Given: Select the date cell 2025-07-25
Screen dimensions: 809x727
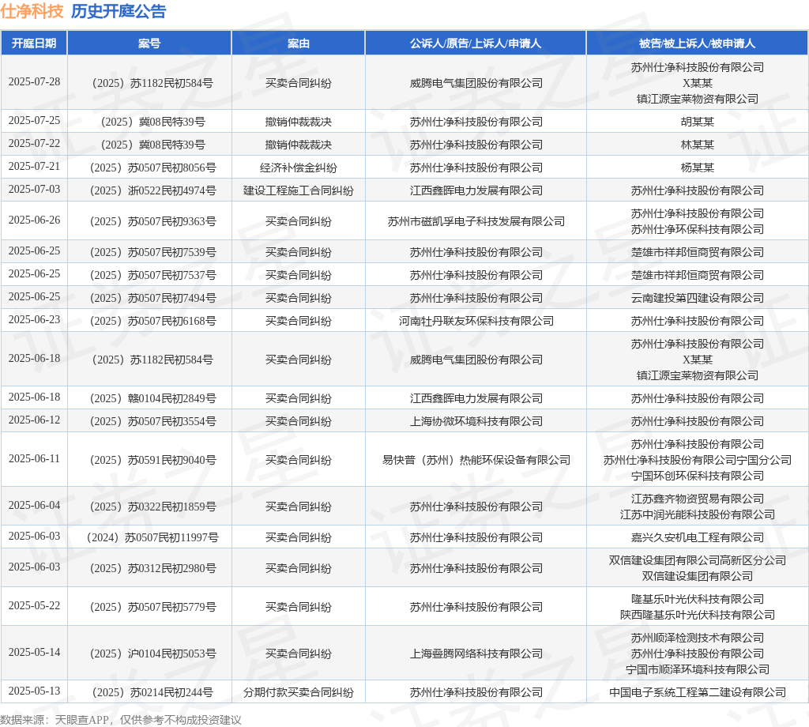Looking at the screenshot, I should (34, 121).
